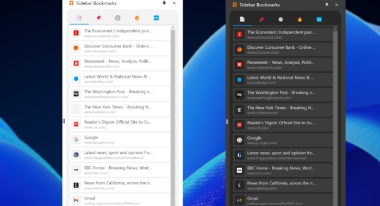Open the blue new tab in light sidebar
Image resolution: width=380 pixels, height=206 pixels.
pyautogui.click(x=157, y=18)
